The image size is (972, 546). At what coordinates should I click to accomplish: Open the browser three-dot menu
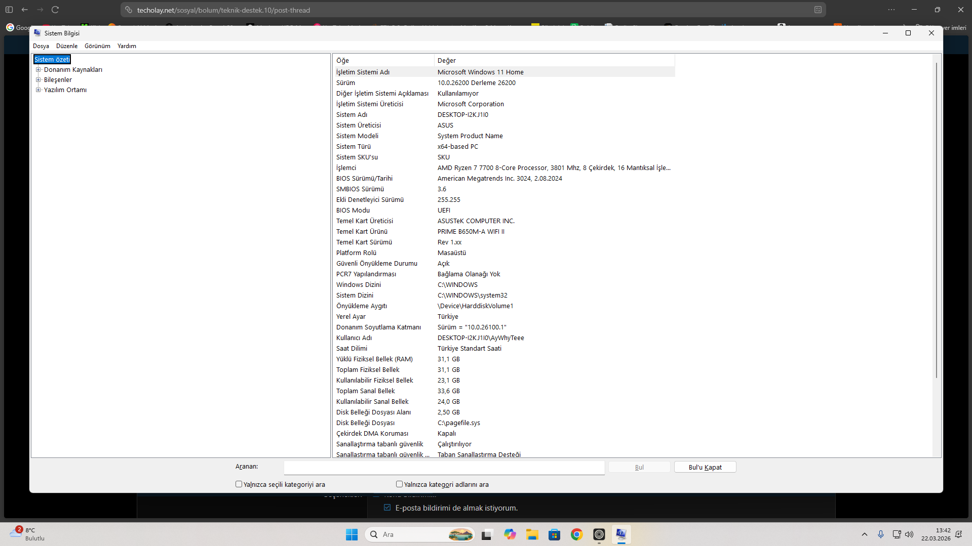click(x=891, y=10)
